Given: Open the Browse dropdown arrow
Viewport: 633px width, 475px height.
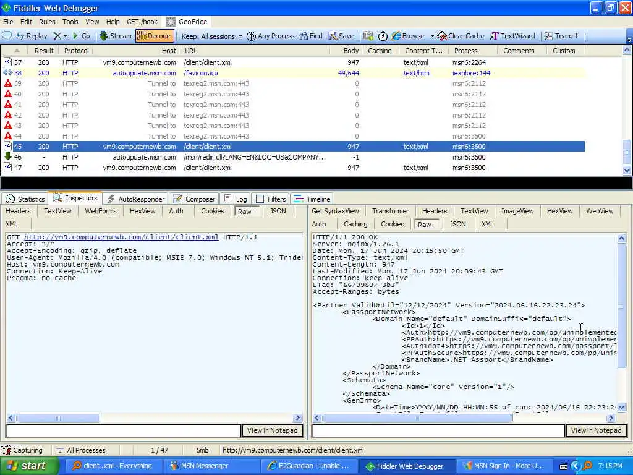Looking at the screenshot, I should pyautogui.click(x=432, y=36).
